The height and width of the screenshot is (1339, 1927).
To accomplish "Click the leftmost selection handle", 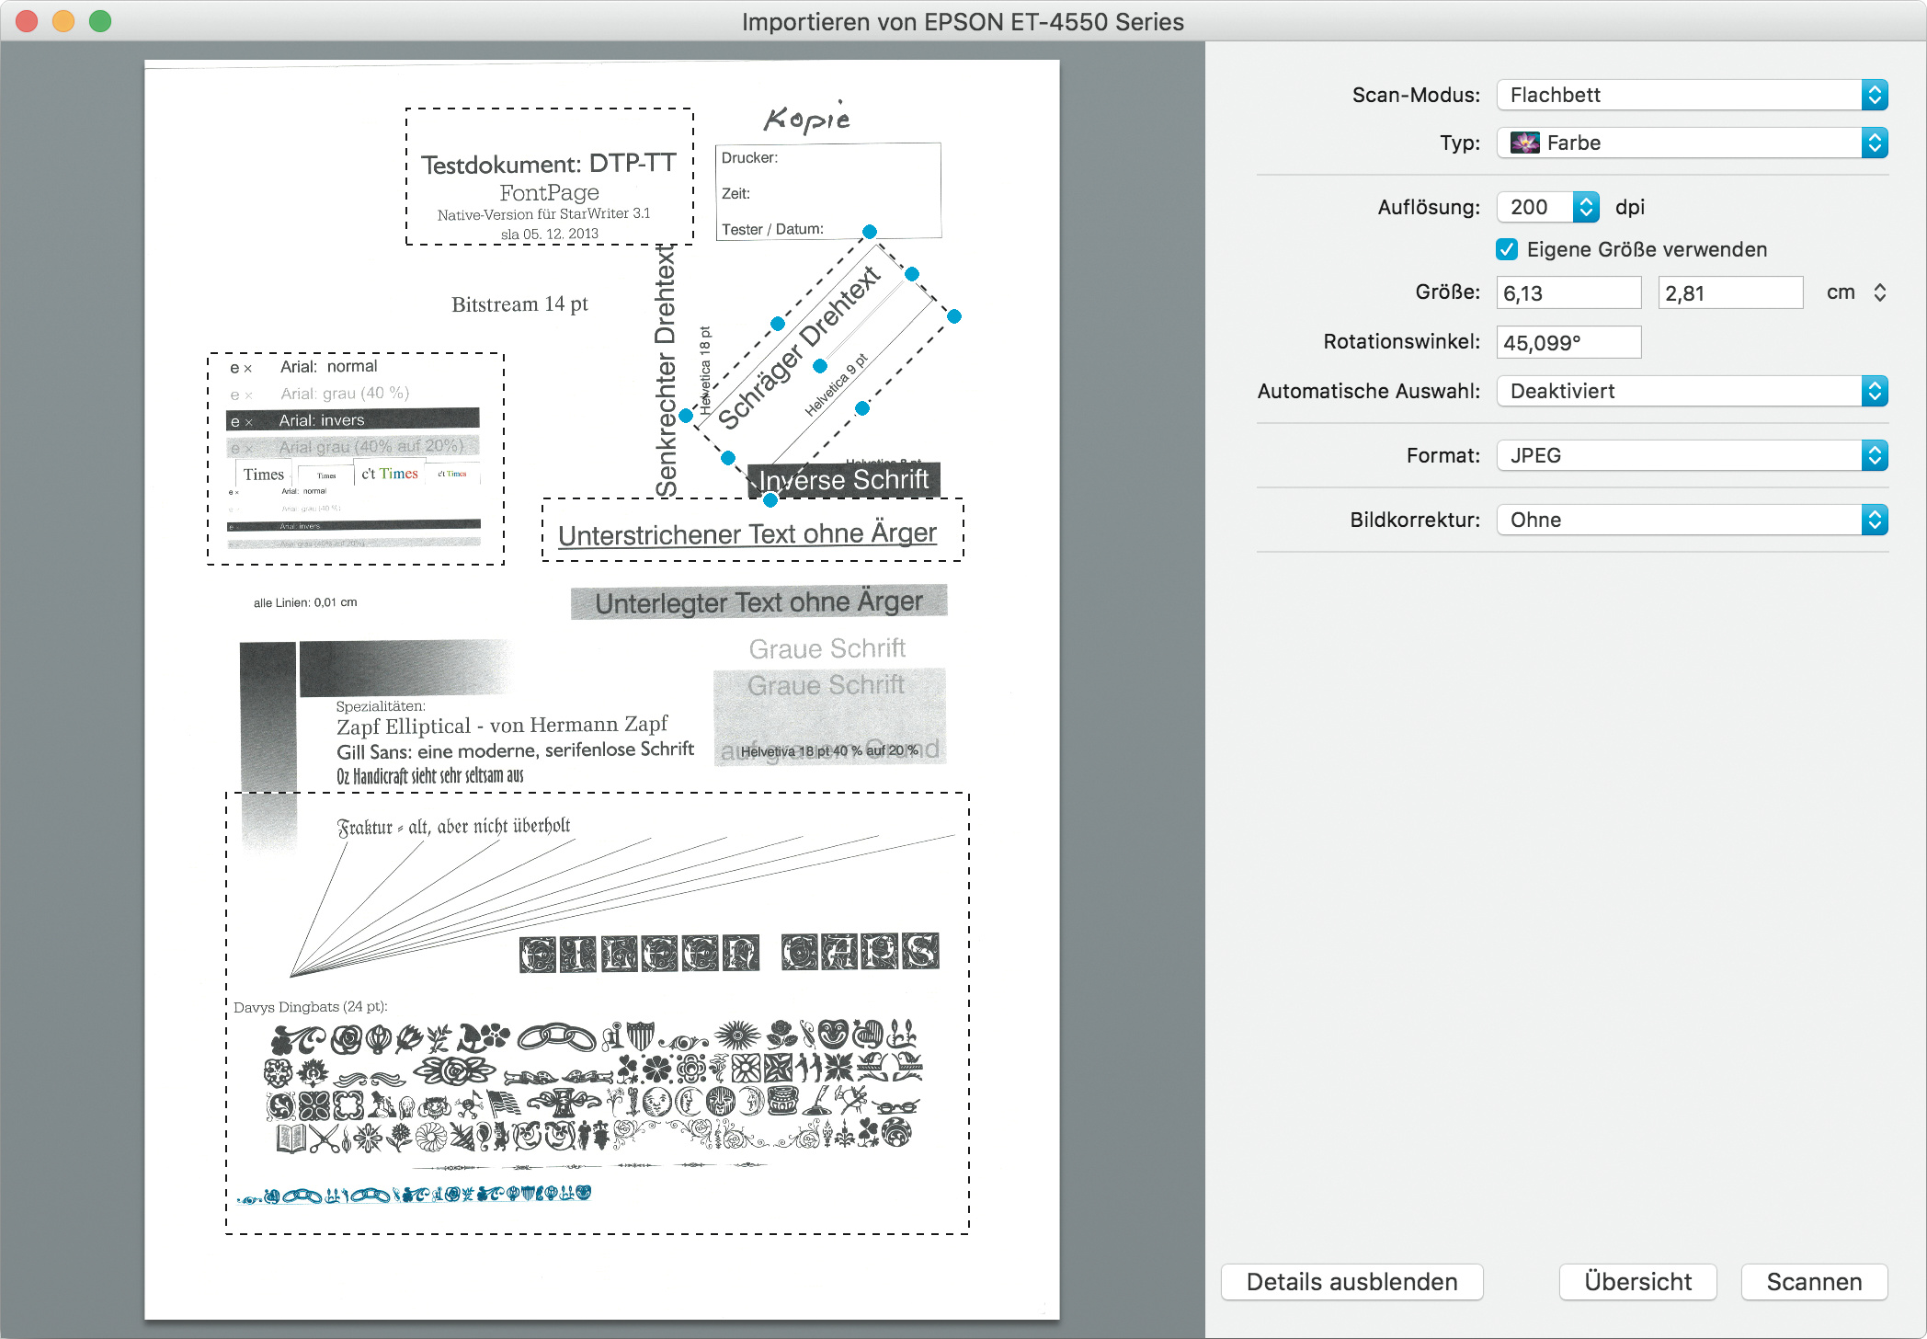I will tap(686, 416).
